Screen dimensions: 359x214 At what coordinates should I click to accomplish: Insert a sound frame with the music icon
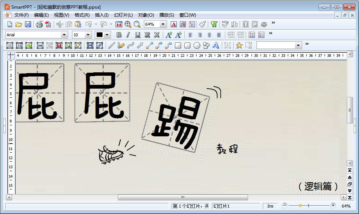pos(99,45)
